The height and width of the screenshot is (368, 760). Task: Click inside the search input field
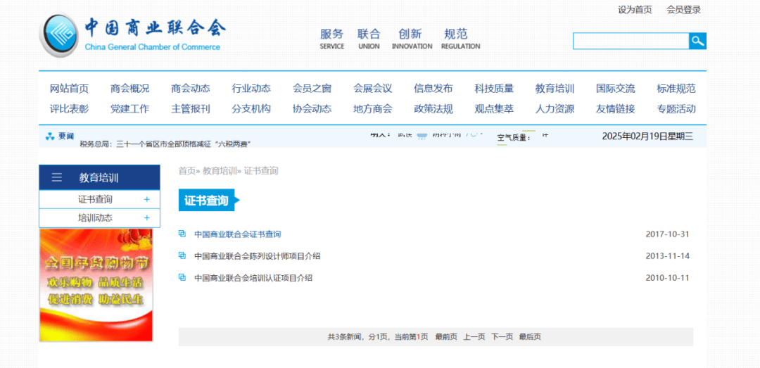pyautogui.click(x=630, y=41)
